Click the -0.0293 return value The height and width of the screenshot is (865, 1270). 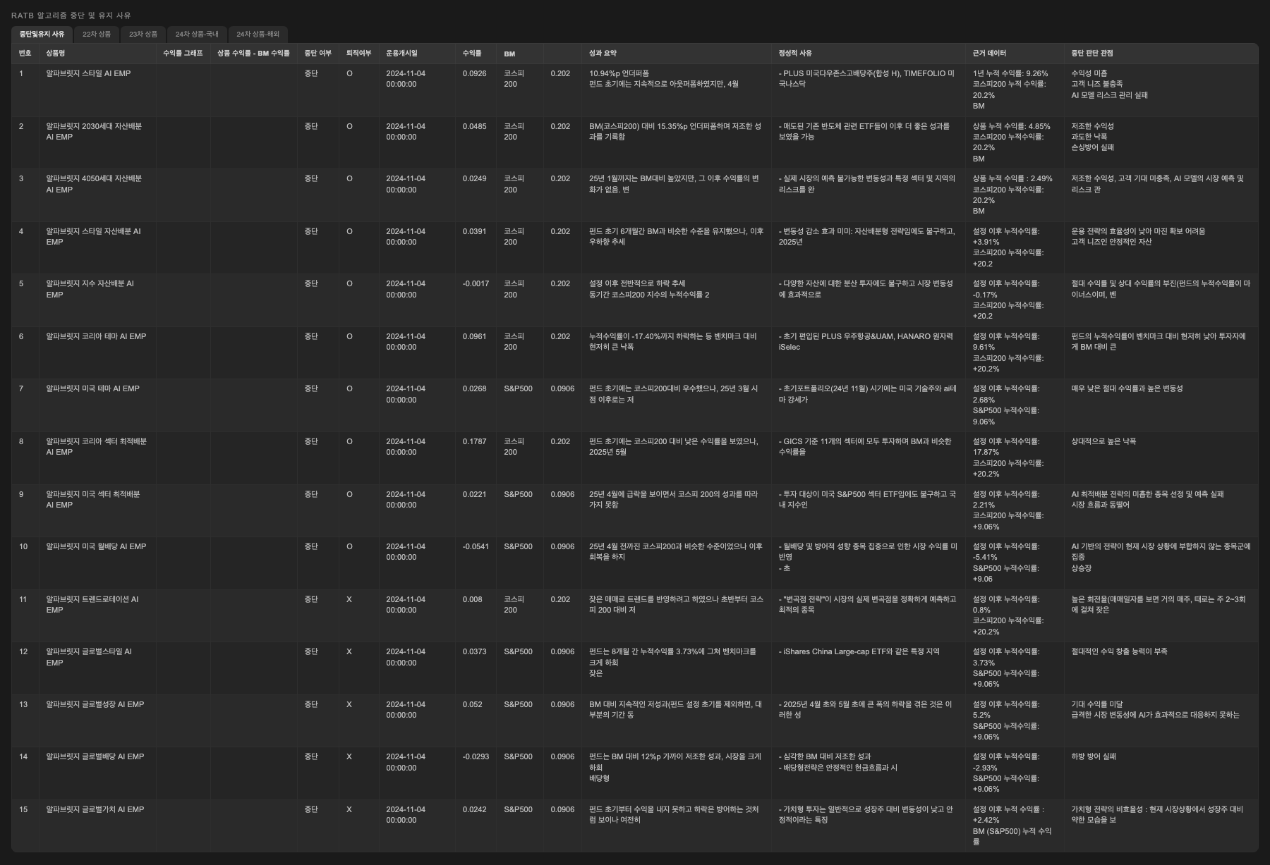[476, 756]
